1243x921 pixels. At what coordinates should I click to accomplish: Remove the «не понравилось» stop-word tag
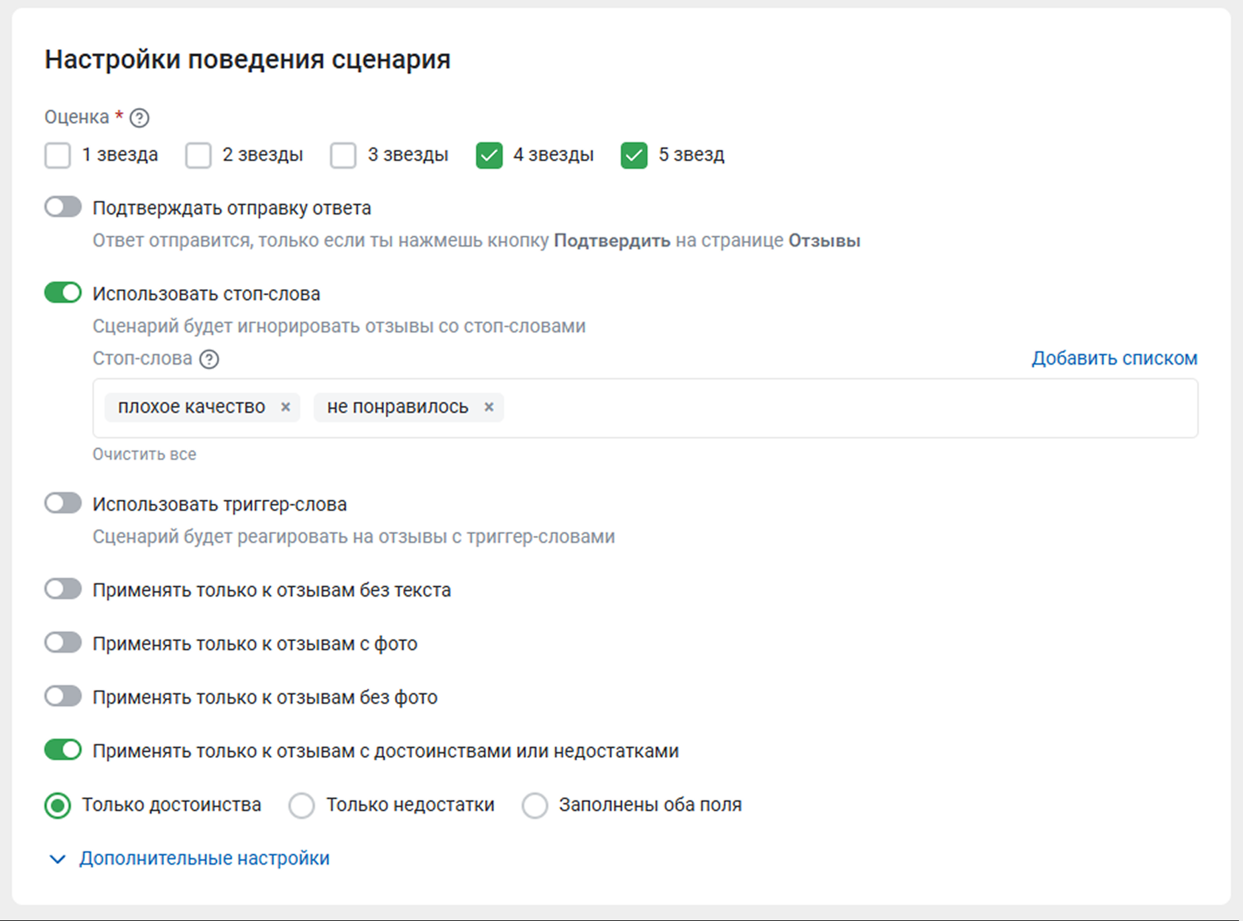[x=489, y=407]
